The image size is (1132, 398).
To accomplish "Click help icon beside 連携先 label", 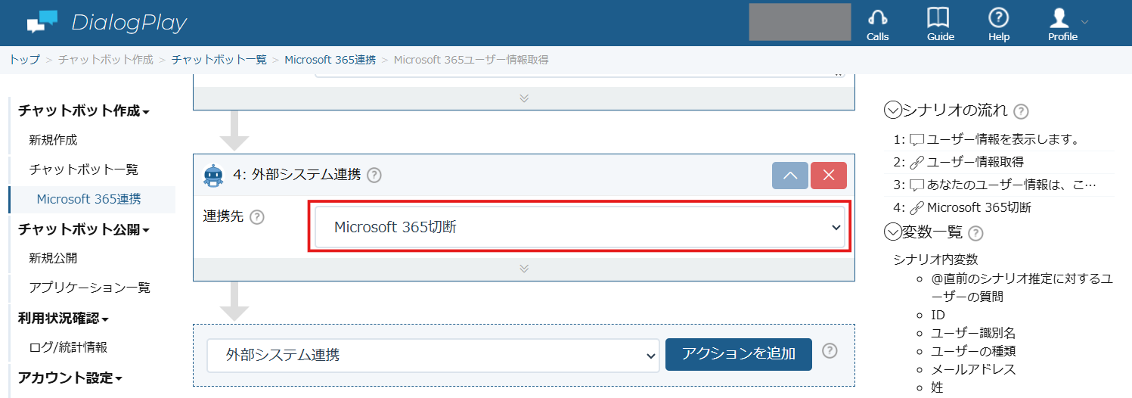I will click(x=256, y=217).
